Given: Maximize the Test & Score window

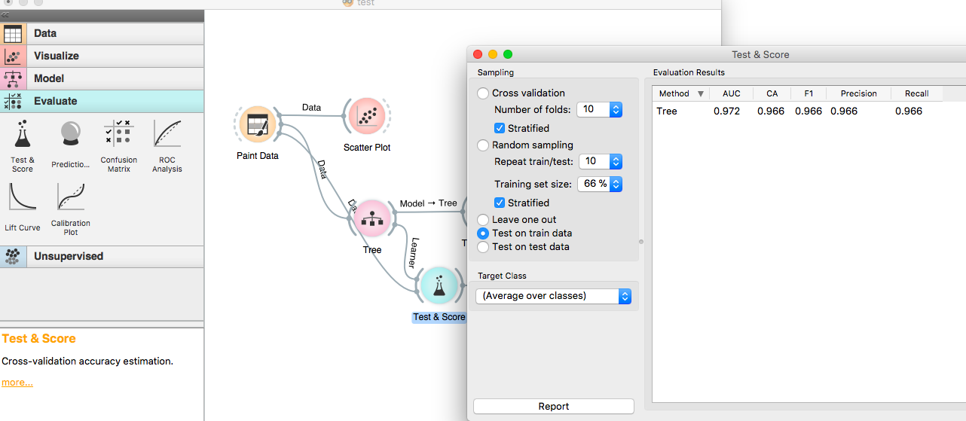Looking at the screenshot, I should [508, 54].
